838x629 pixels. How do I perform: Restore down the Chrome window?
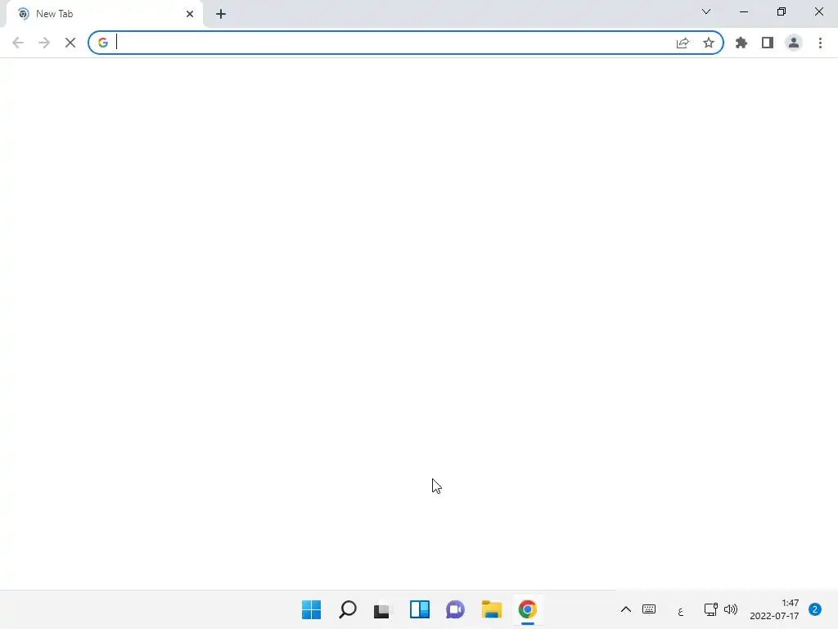click(x=782, y=11)
